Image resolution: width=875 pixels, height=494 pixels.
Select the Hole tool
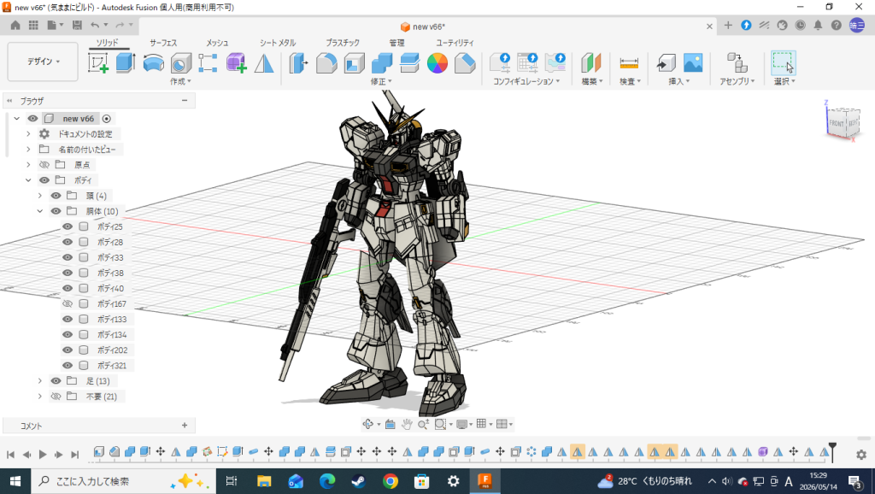(x=181, y=62)
